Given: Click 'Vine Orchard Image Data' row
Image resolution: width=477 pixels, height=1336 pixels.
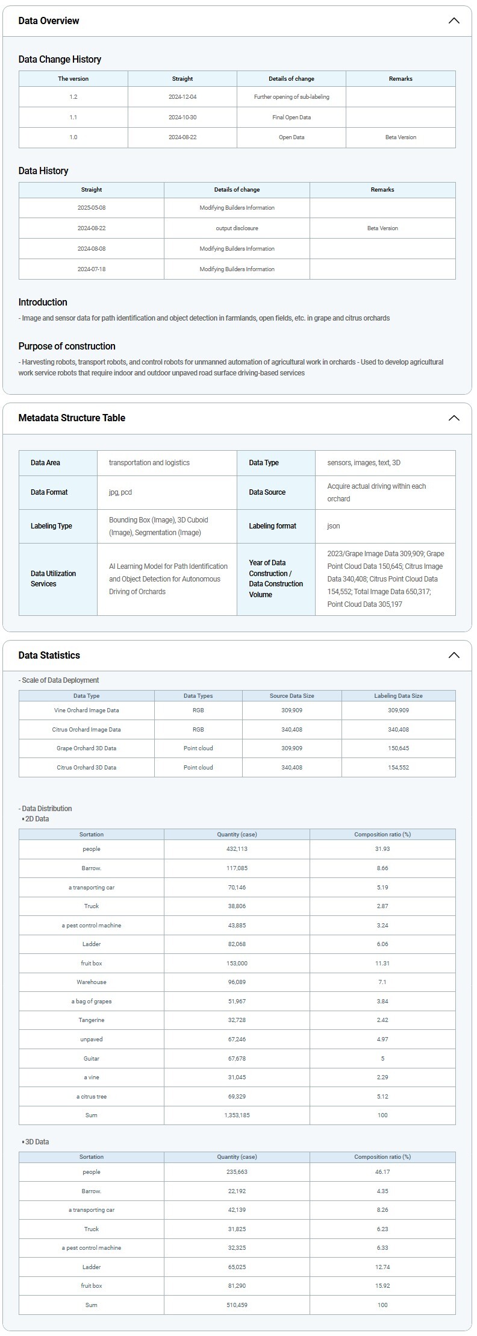Looking at the screenshot, I should pos(87,710).
